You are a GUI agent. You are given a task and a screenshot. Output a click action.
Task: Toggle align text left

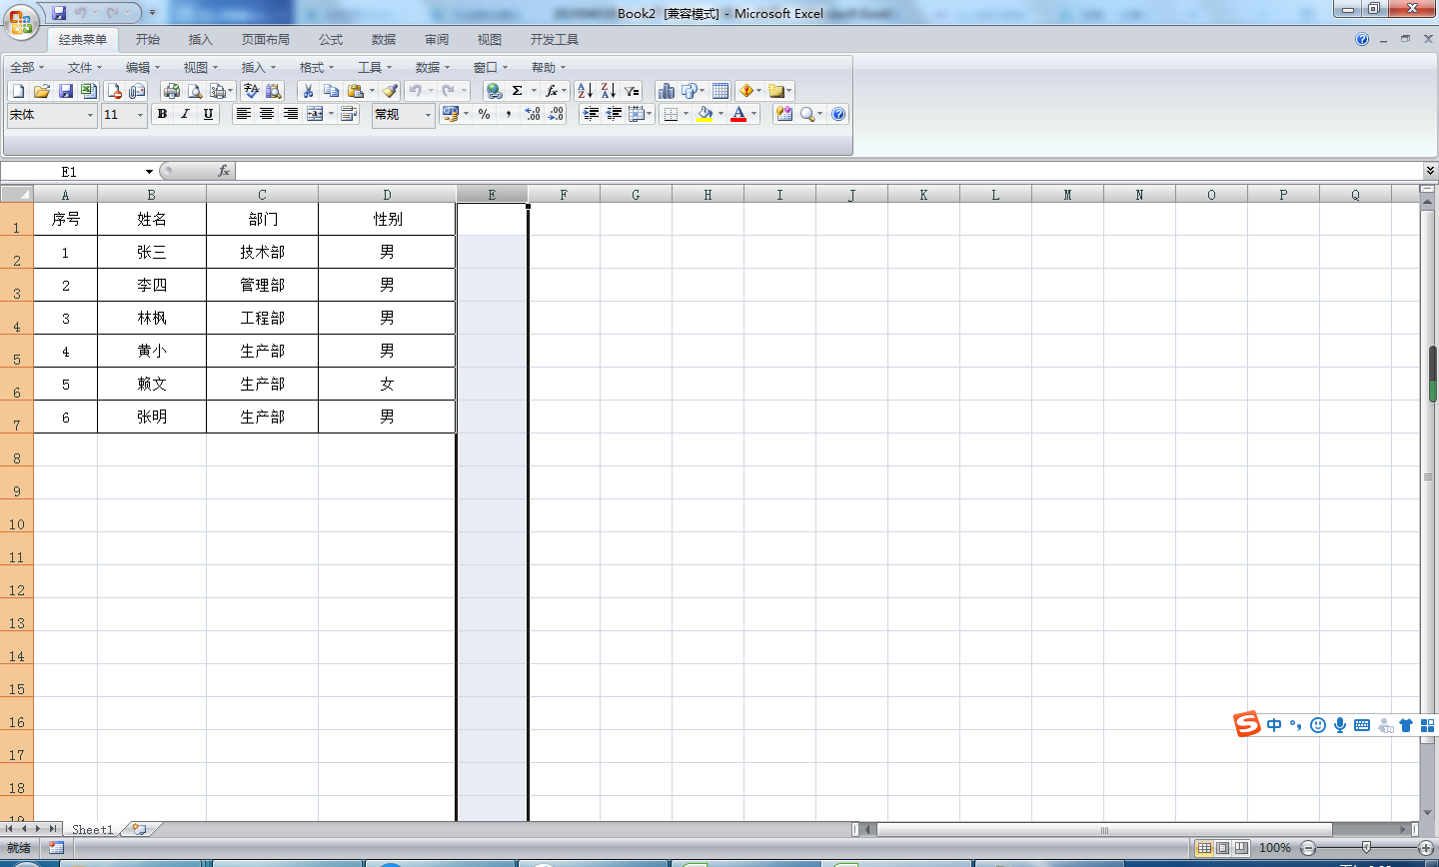pos(243,115)
